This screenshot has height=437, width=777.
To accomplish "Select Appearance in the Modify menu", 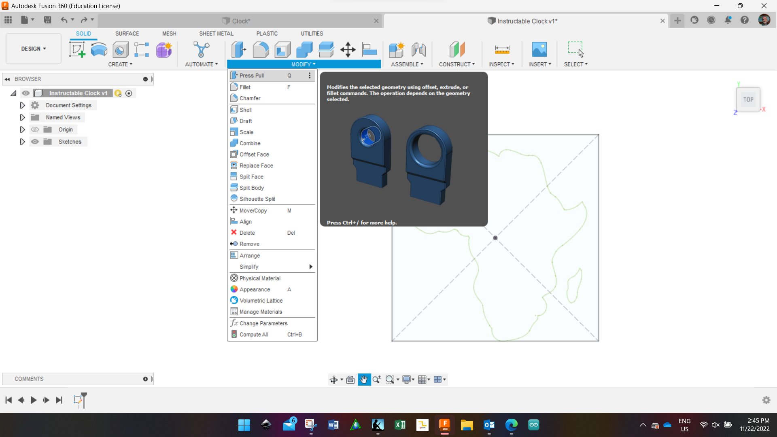I will (x=255, y=289).
